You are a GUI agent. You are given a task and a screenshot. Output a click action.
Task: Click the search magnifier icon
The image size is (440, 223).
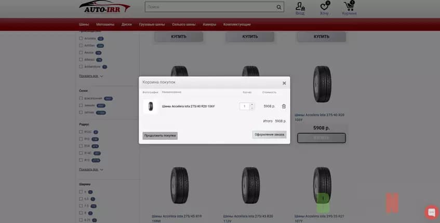(x=279, y=7)
